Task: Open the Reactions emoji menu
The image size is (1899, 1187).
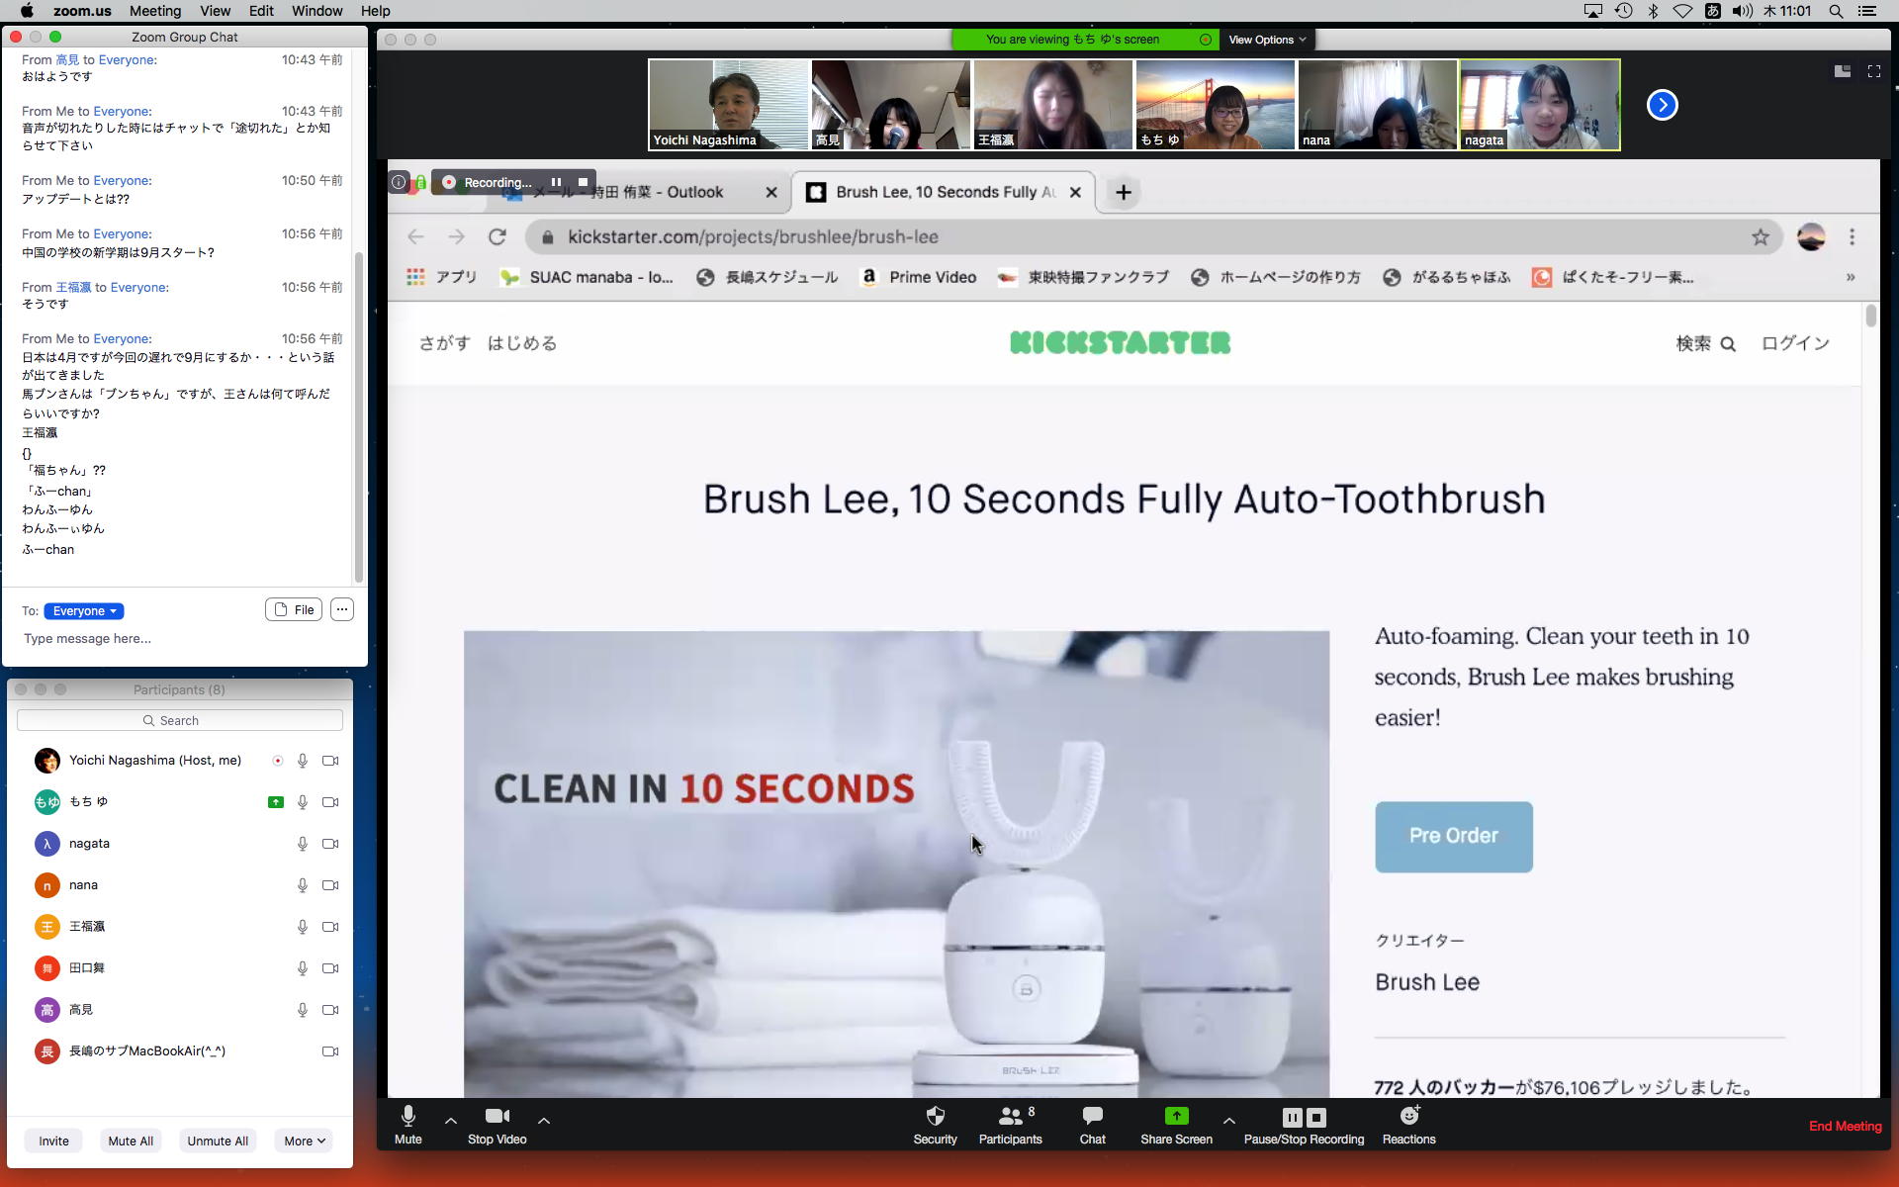Action: click(x=1408, y=1117)
